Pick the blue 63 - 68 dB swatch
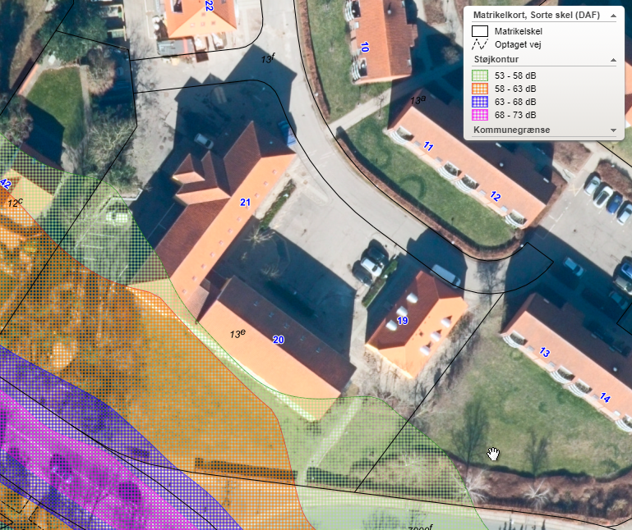 tap(480, 102)
